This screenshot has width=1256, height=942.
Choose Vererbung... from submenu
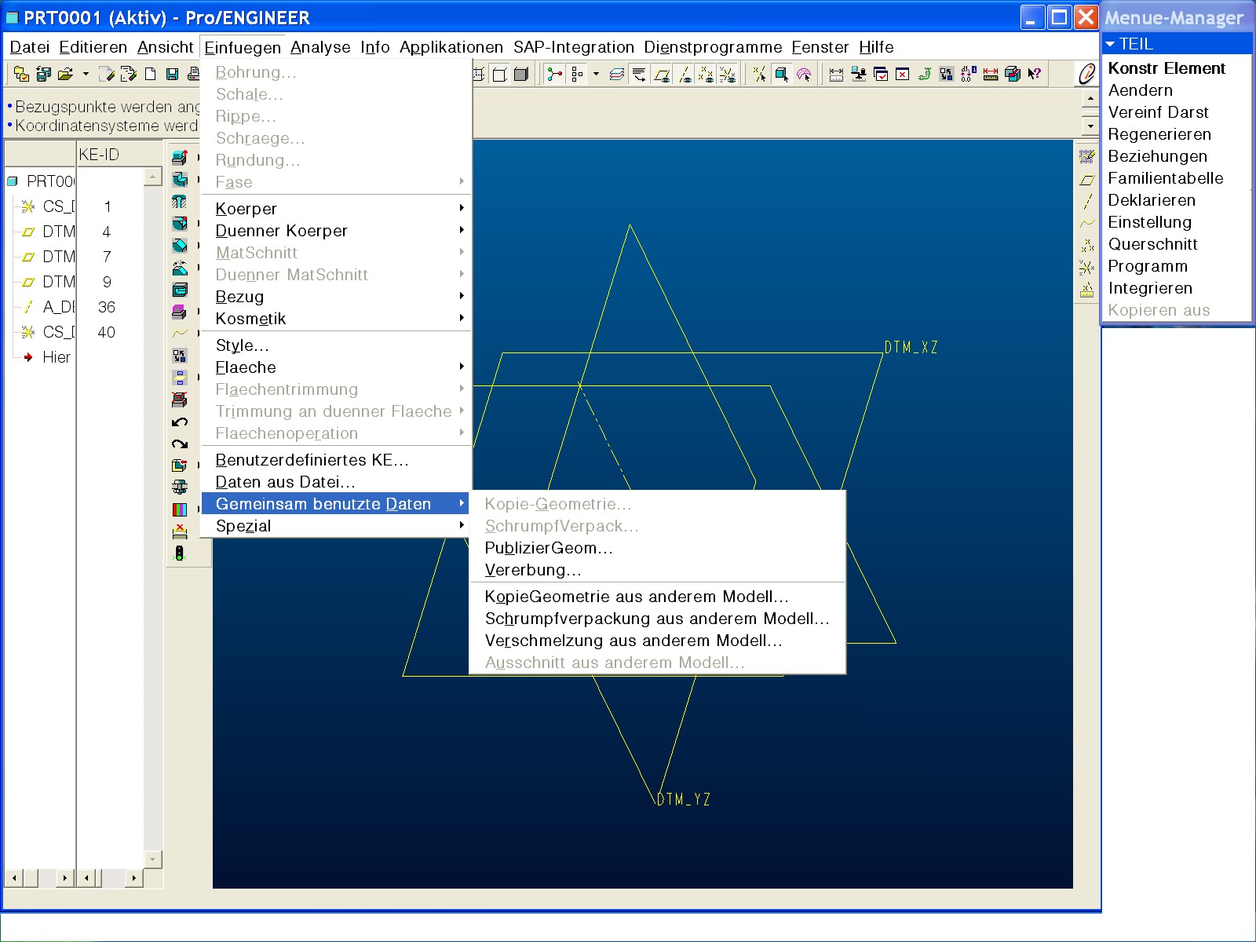pyautogui.click(x=657, y=570)
